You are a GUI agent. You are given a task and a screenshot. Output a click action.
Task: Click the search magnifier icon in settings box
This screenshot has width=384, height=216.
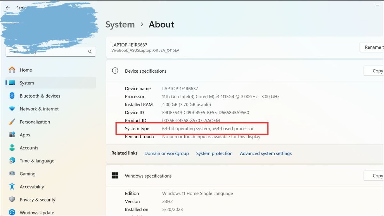[90, 52]
